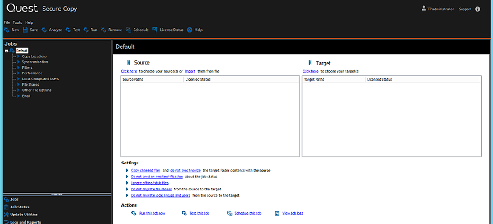Select Copy Locations in the Jobs tree
The height and width of the screenshot is (224, 493).
tap(34, 56)
